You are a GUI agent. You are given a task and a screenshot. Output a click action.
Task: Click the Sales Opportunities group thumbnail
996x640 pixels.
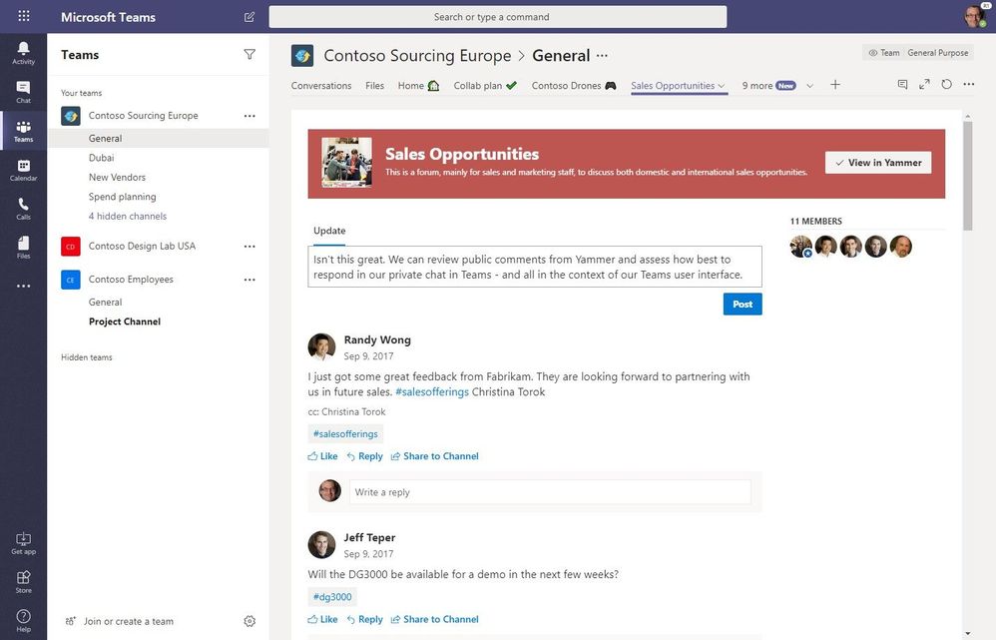[x=347, y=163]
